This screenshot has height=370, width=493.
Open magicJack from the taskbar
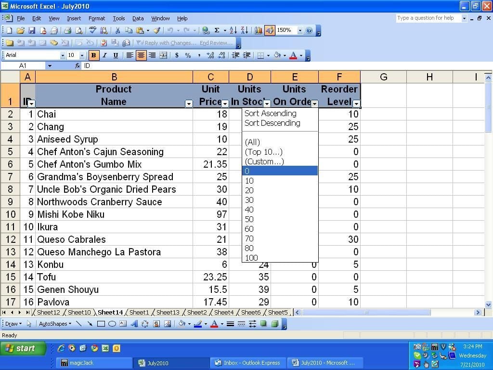point(94,363)
